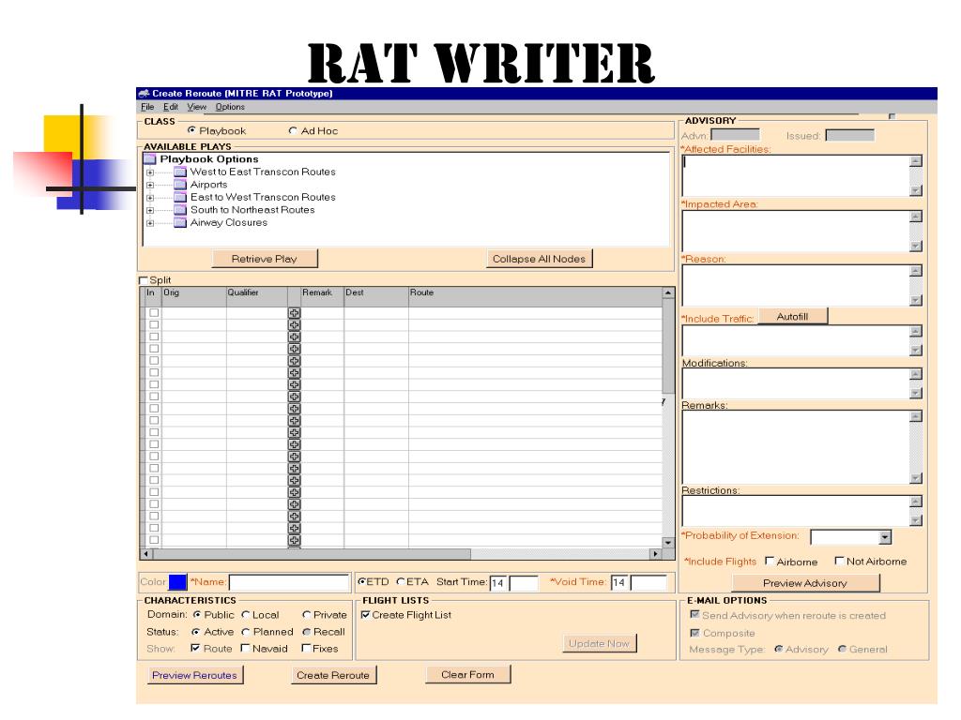This screenshot has width=961, height=720.
Task: Click the route table vertical scrollbar down arrow
Action: click(x=667, y=543)
